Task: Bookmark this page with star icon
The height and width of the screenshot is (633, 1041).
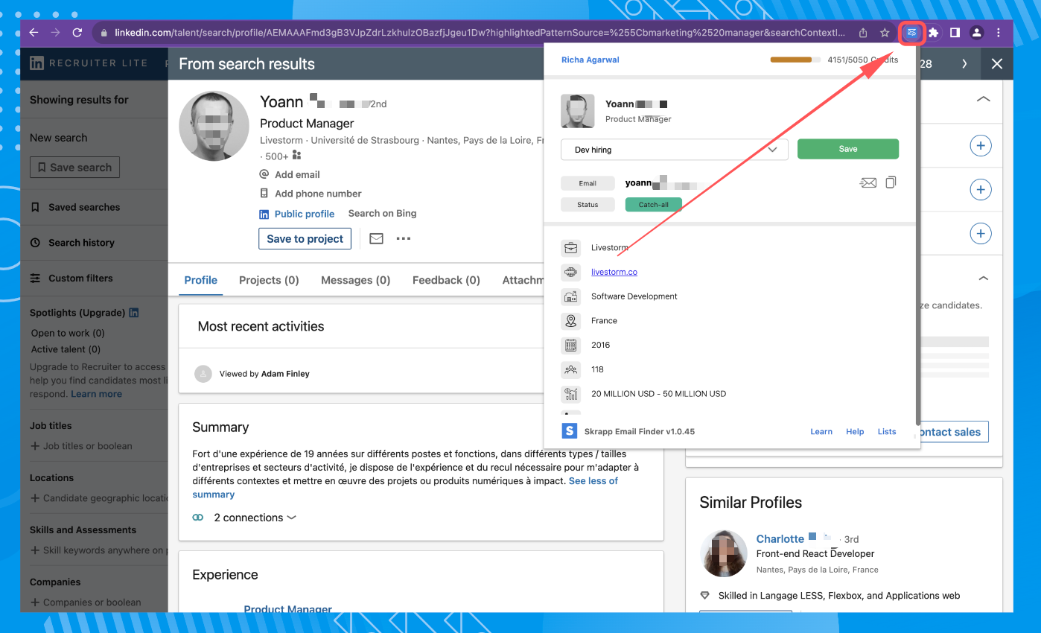Action: click(885, 33)
